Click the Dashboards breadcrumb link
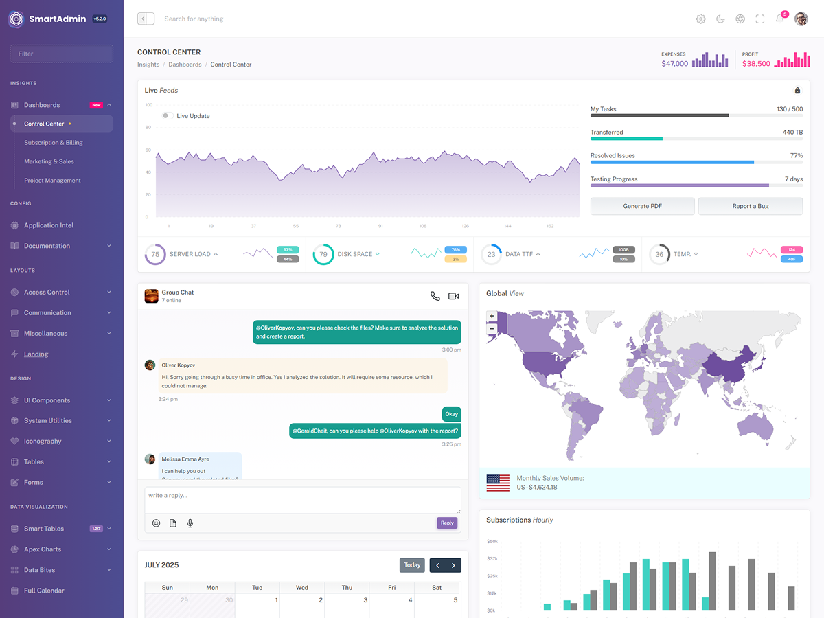Screen dimensions: 824x618 [x=185, y=65]
